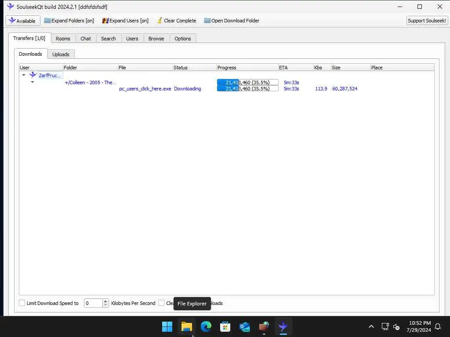
Task: Sort by the Size column header
Action: (351, 68)
